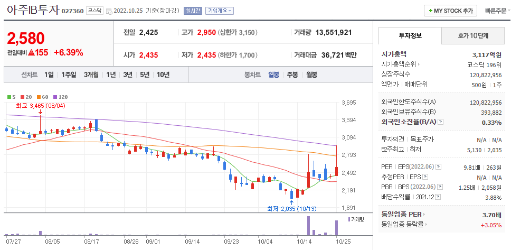Click the 전일 value 2,425
Image resolution: width=511 pixels, height=250 pixels.
coord(149,33)
